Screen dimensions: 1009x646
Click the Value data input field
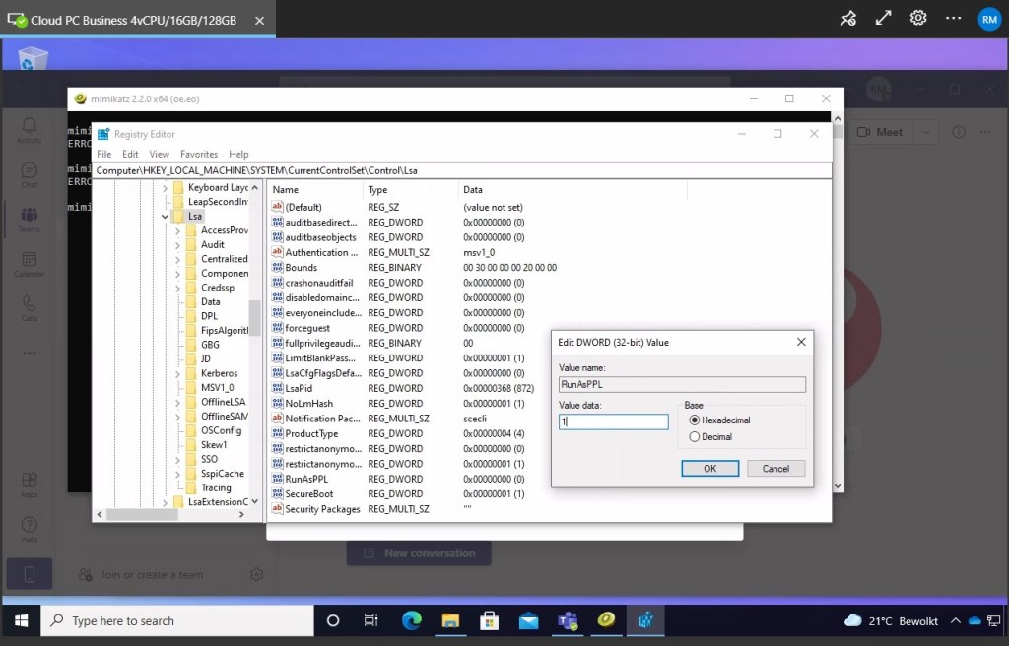[613, 421]
